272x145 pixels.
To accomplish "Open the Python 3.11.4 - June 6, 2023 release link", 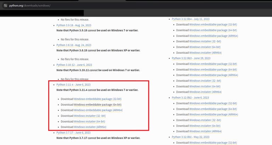I will coord(73,85).
